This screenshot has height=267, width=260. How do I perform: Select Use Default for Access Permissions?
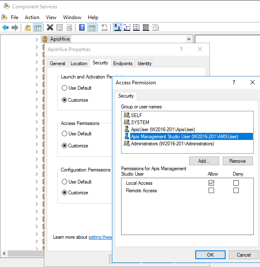point(64,134)
